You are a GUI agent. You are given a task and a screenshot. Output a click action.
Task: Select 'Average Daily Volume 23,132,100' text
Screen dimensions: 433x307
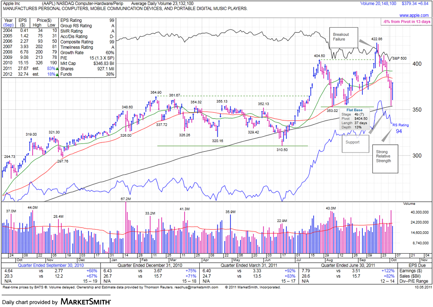162,4
